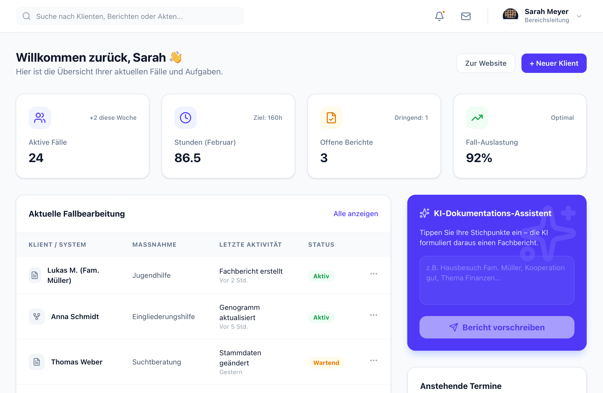
Task: Click the Aktive Fälle people icon
Action: click(40, 118)
